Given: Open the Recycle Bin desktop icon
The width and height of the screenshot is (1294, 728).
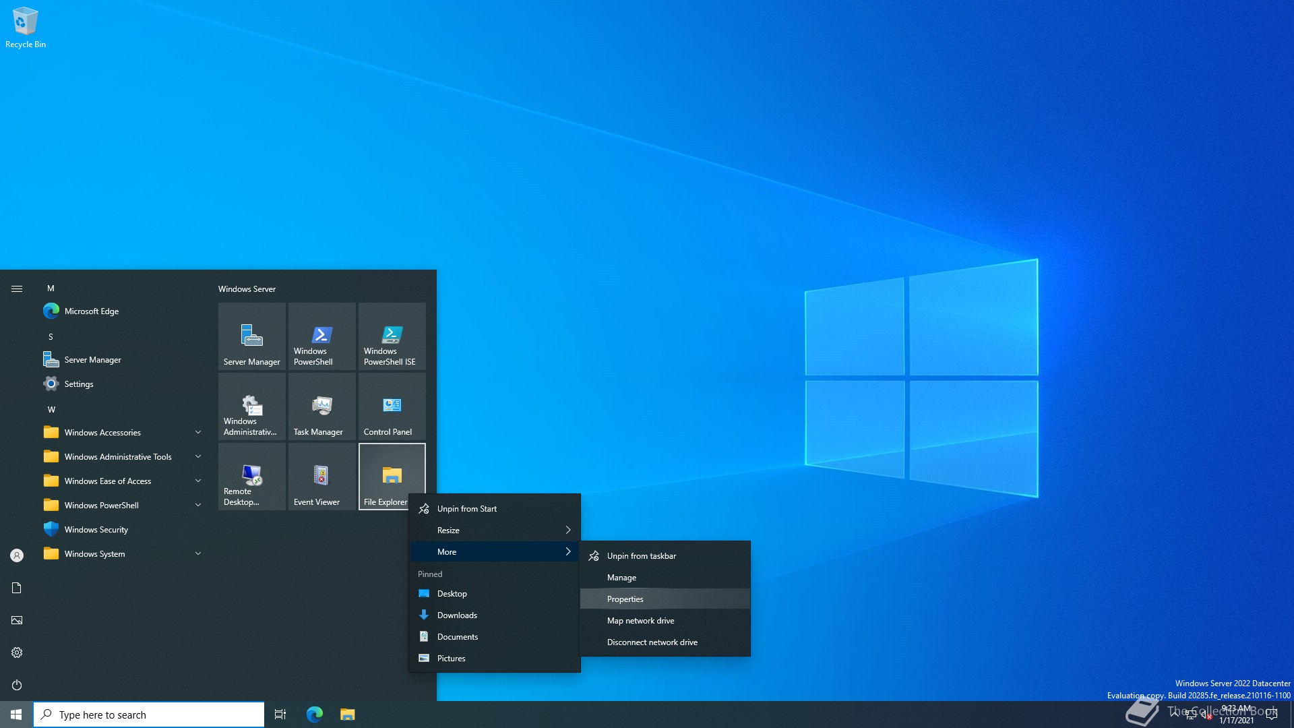Looking at the screenshot, I should pos(26,28).
